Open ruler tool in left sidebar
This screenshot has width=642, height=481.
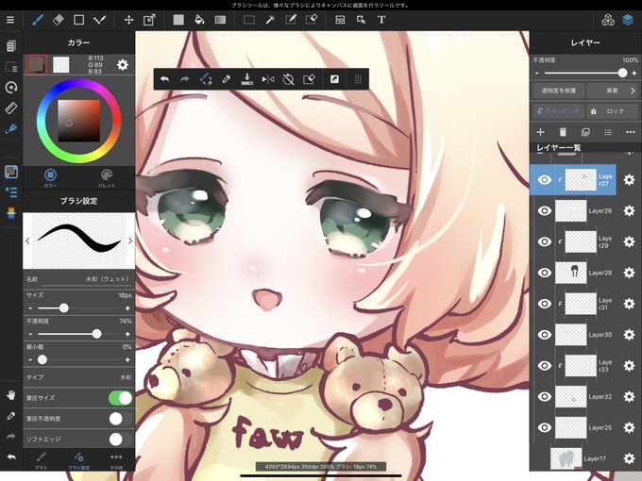11,108
